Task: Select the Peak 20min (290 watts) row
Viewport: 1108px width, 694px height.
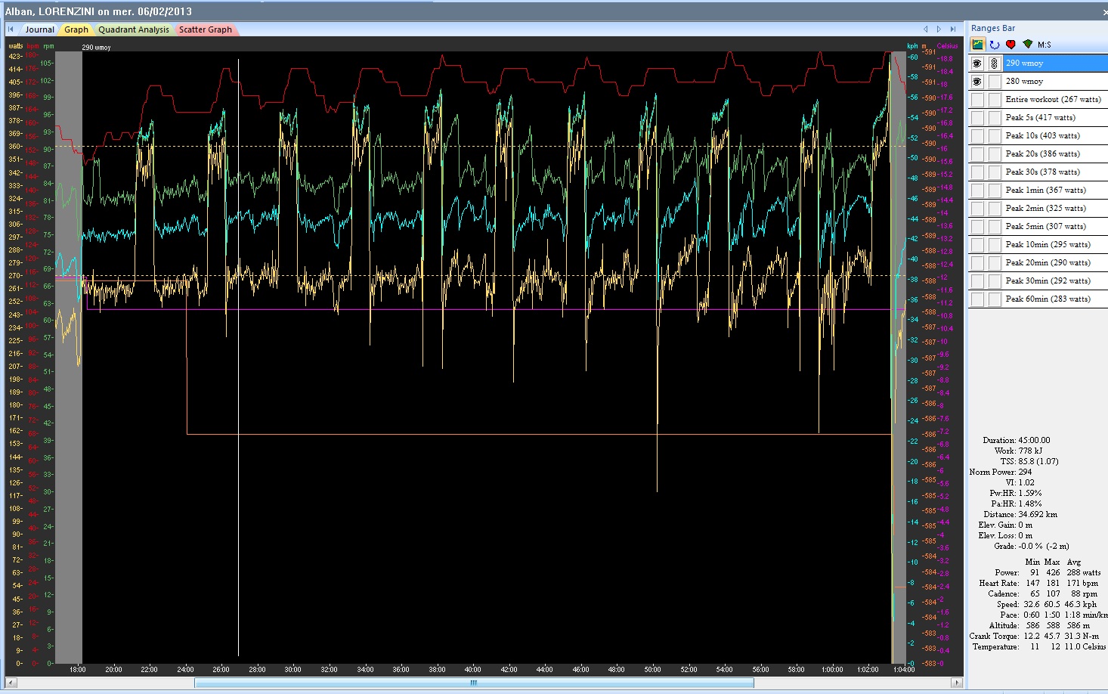Action: [x=1055, y=263]
